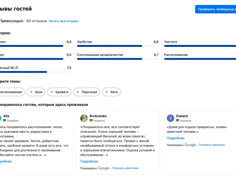Viewport: 236px width, 179px height.
Task: Toggle the Расположение topic filter chip
Action: (x=11, y=92)
